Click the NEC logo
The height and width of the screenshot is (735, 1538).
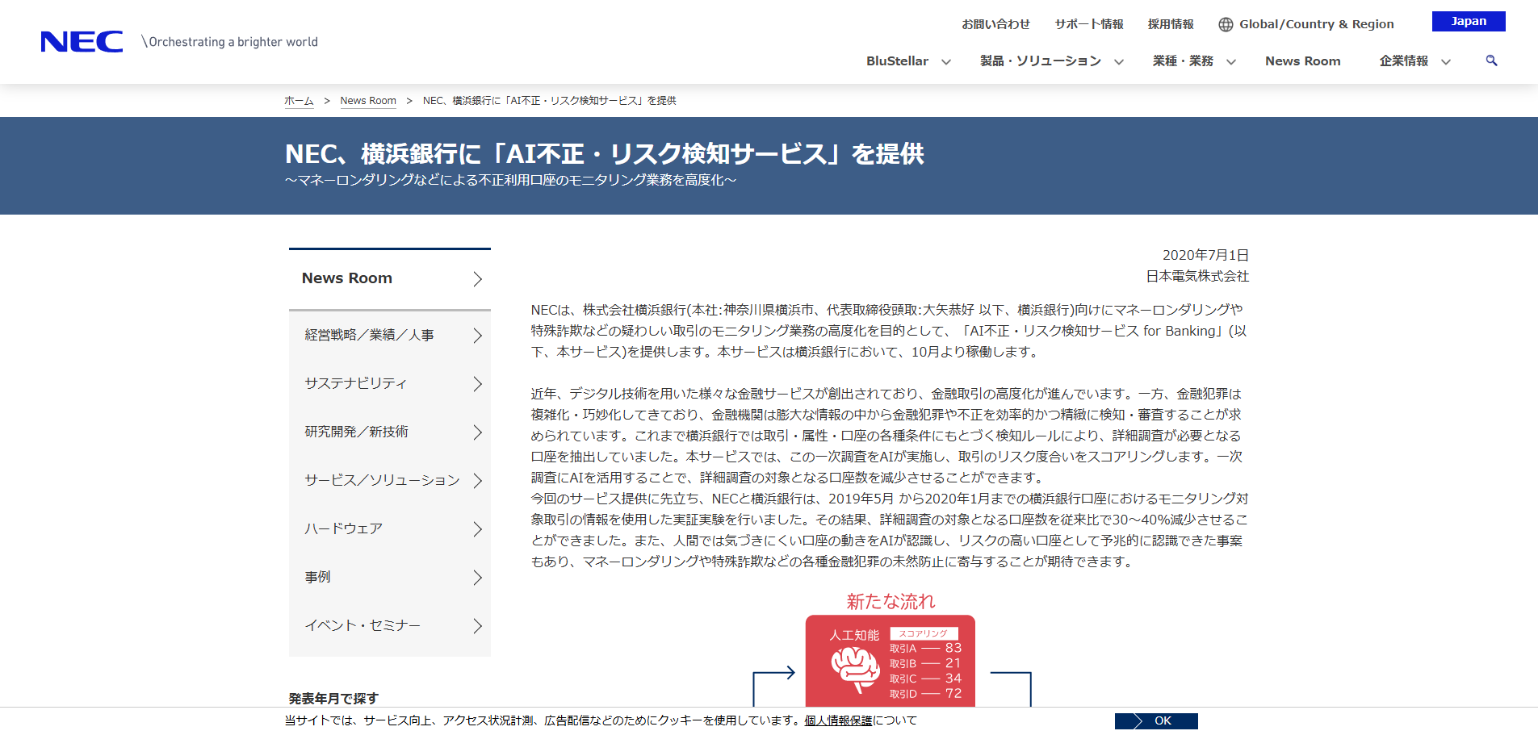pos(82,42)
